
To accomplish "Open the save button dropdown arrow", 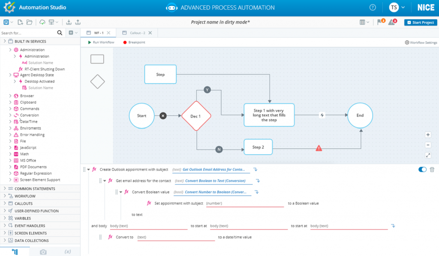I will 12,22.
